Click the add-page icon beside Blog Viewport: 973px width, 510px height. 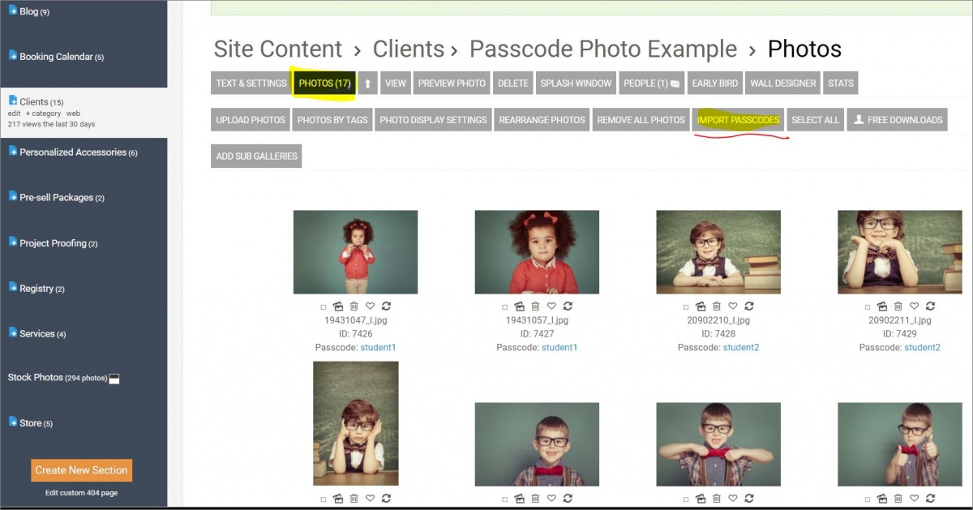13,11
